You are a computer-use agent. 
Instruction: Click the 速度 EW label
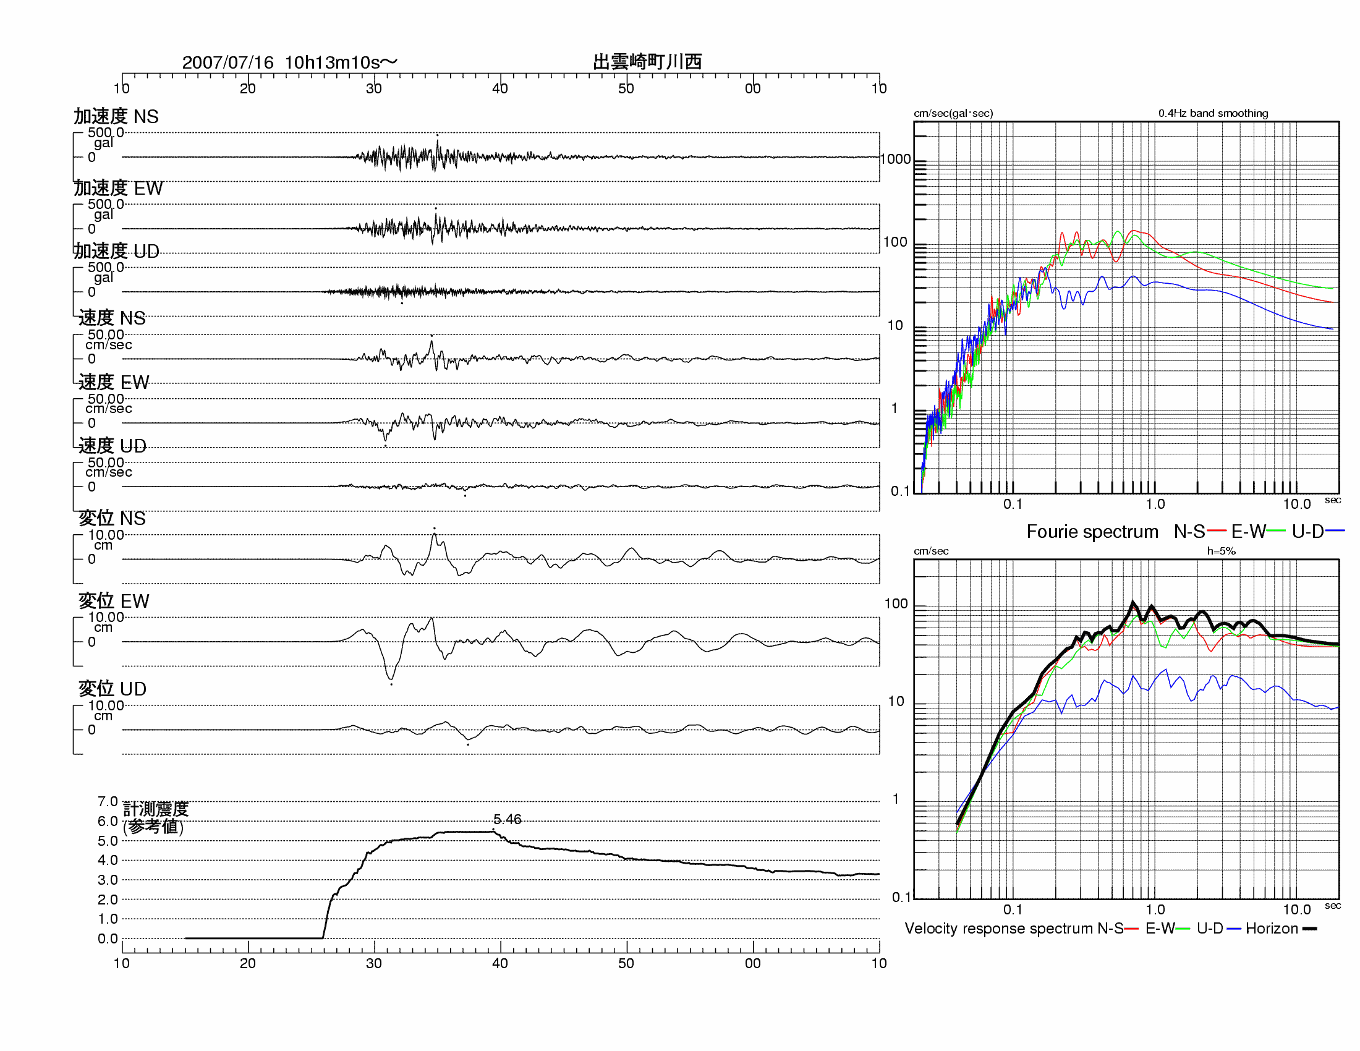coord(114,382)
